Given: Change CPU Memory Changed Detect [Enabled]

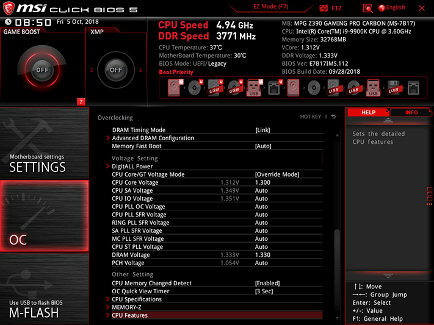Looking at the screenshot, I should [x=267, y=284].
